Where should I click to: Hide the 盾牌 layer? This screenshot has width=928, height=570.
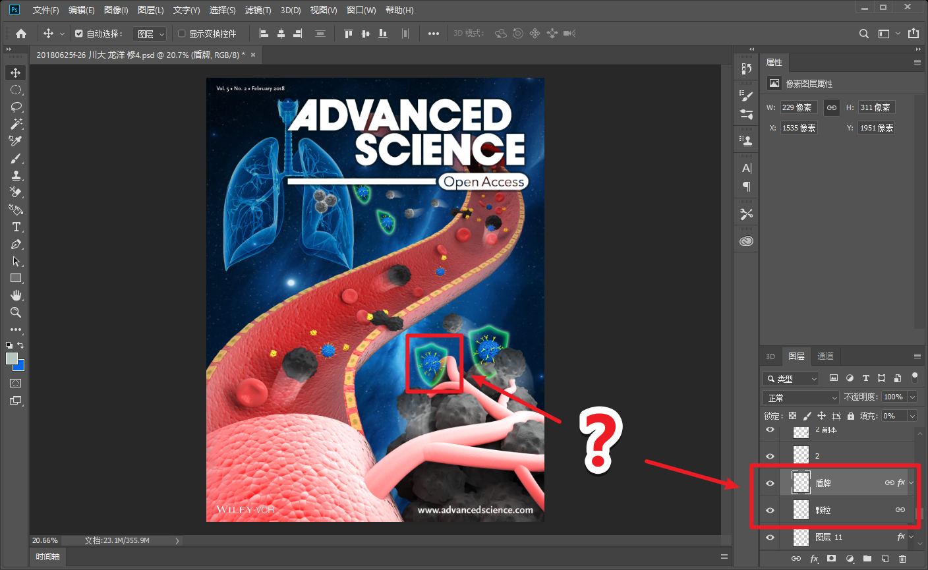(x=770, y=483)
